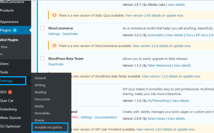Open the SG Optimizer sidebar menu
Viewport: 214px width, 133px height.
tap(10, 126)
